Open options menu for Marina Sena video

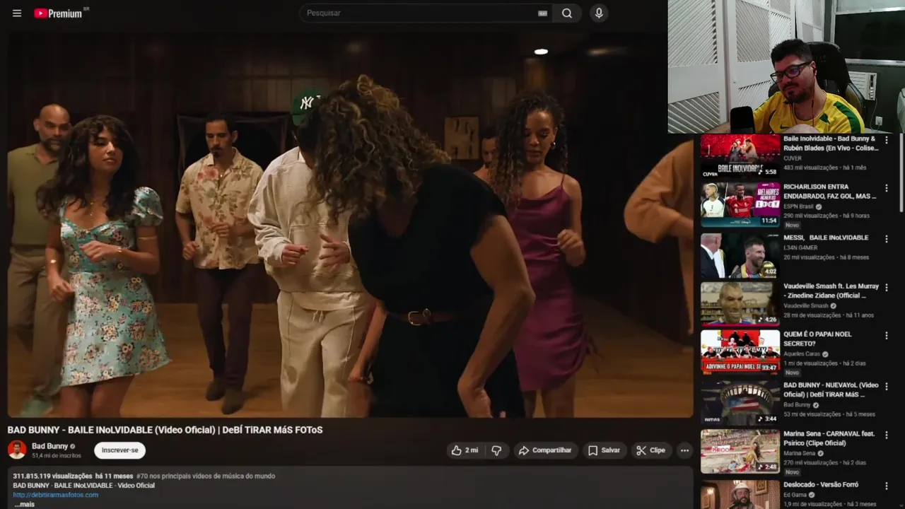click(x=887, y=435)
